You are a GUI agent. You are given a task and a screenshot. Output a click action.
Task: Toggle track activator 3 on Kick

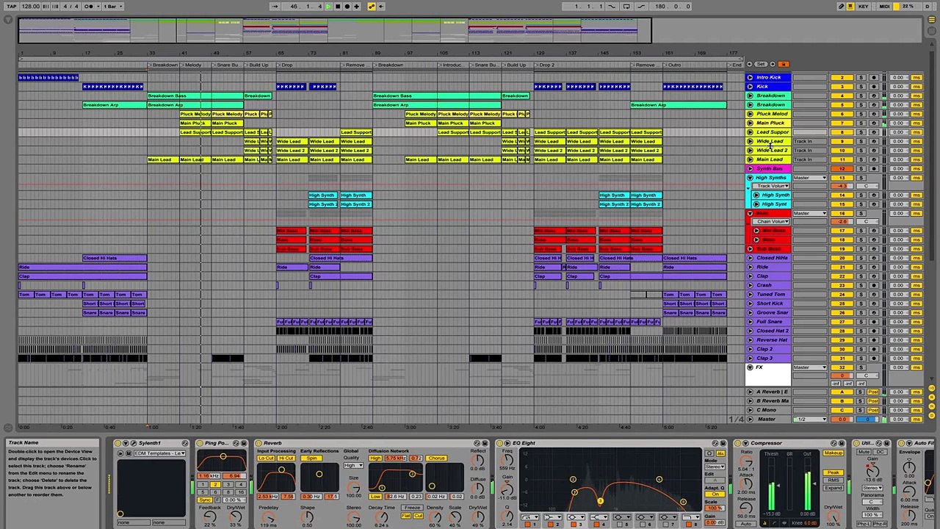point(842,86)
